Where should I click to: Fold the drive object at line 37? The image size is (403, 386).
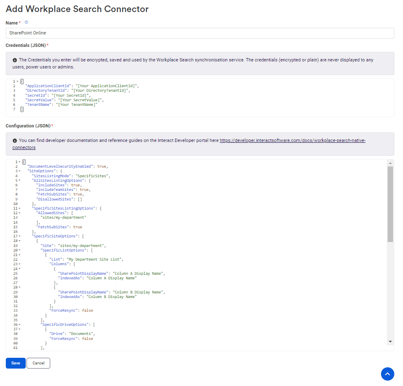click(x=20, y=329)
